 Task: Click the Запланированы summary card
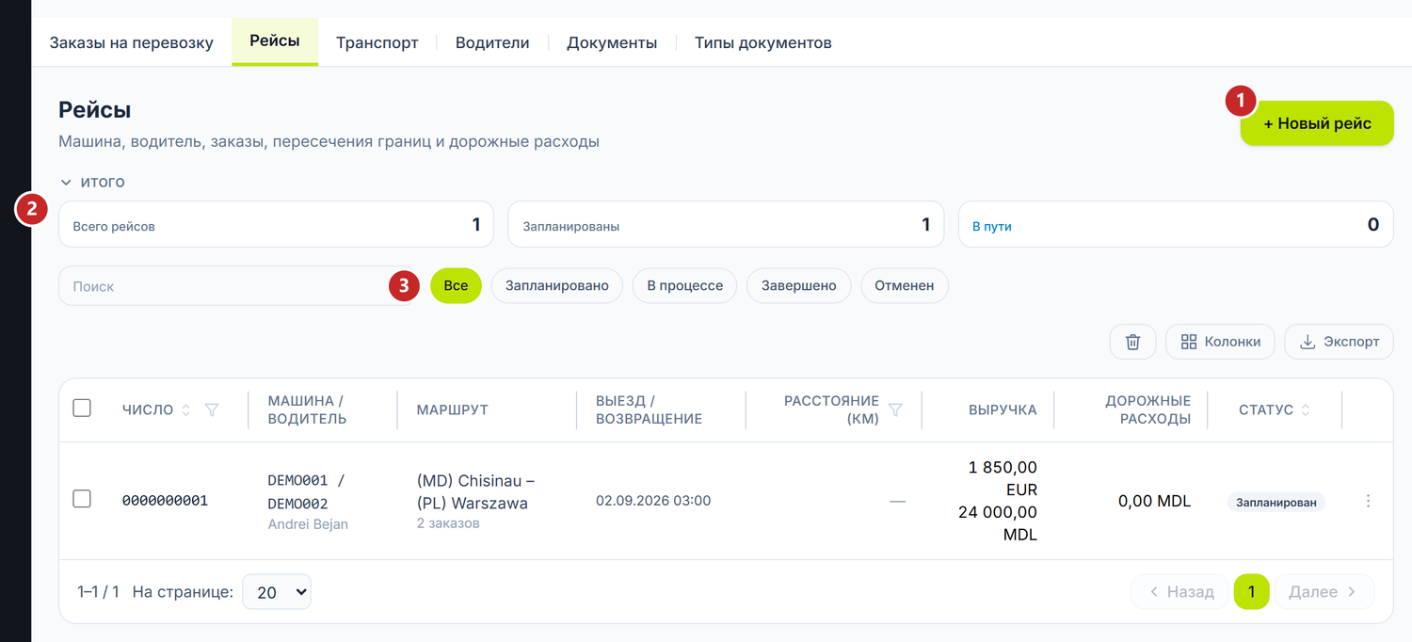[x=726, y=224]
